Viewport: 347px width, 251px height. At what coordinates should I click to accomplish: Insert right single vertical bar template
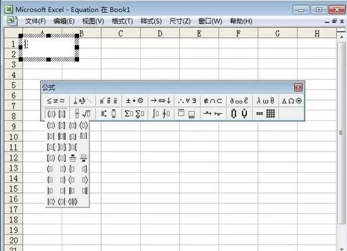point(63,191)
